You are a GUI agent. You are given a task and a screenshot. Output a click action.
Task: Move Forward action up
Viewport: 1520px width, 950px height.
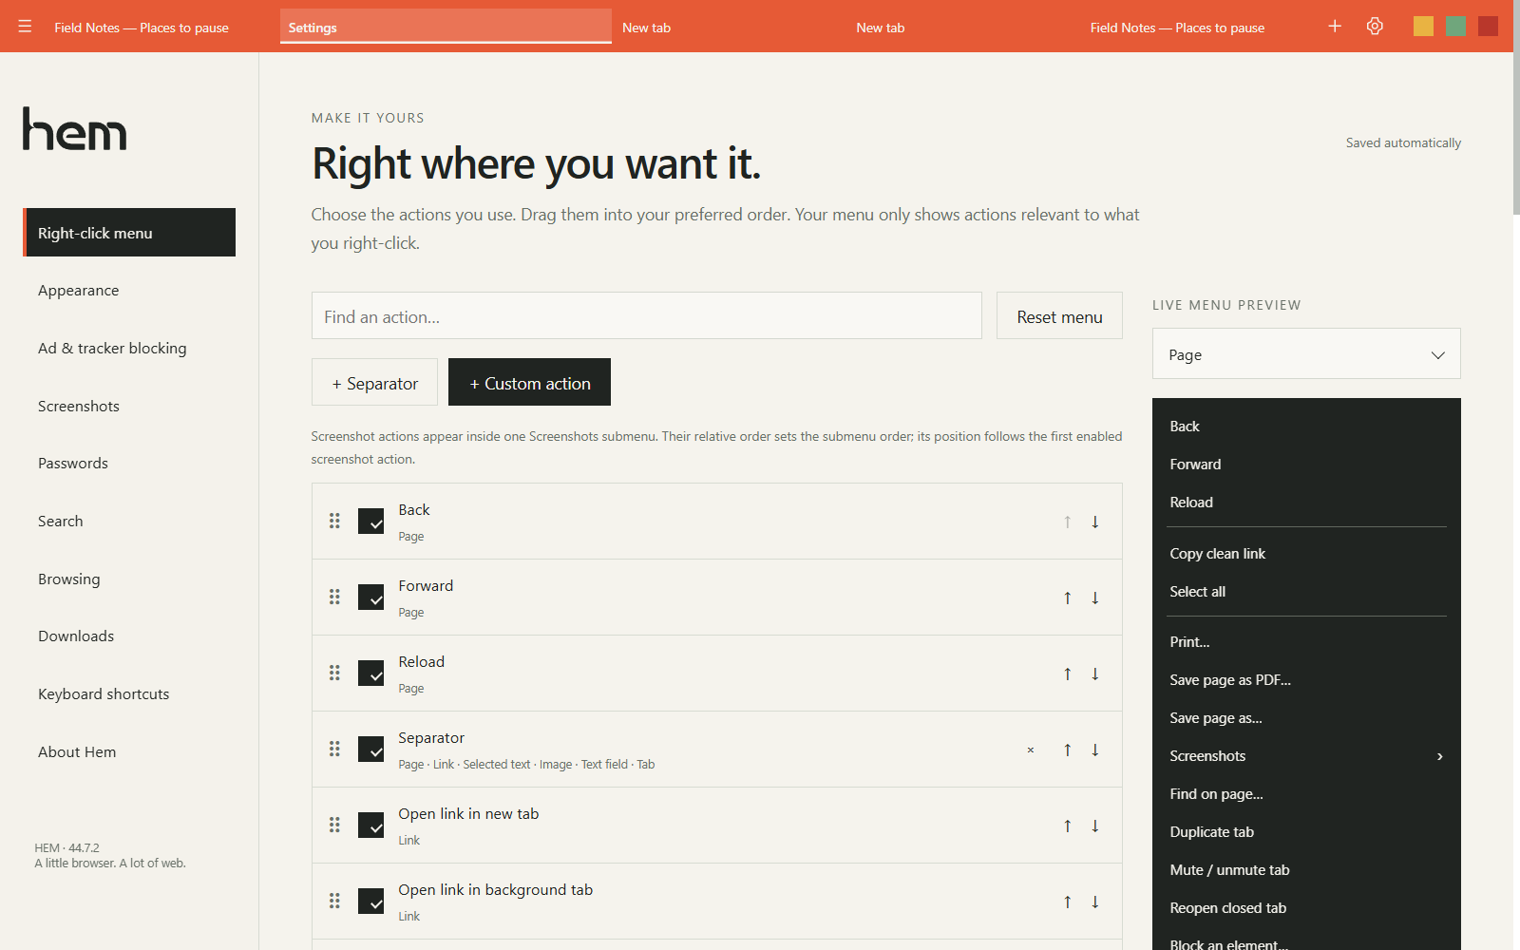point(1068,598)
